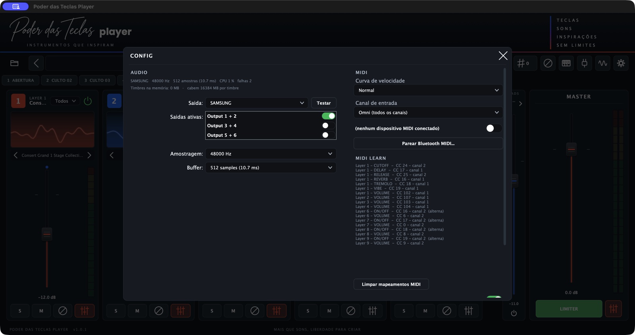Select the 2 CULTO 02 tab
635x335 pixels.
coord(59,80)
